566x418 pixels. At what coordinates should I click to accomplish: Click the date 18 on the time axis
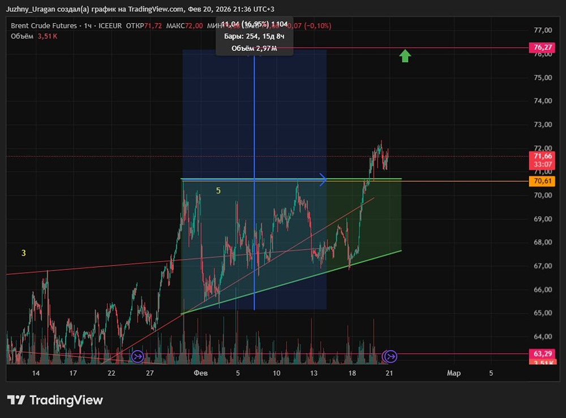(352, 373)
